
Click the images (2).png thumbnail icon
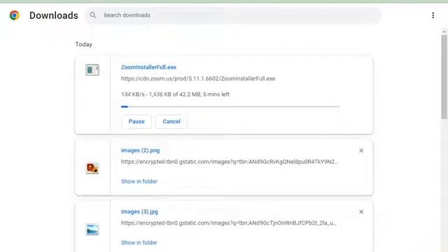click(92, 168)
